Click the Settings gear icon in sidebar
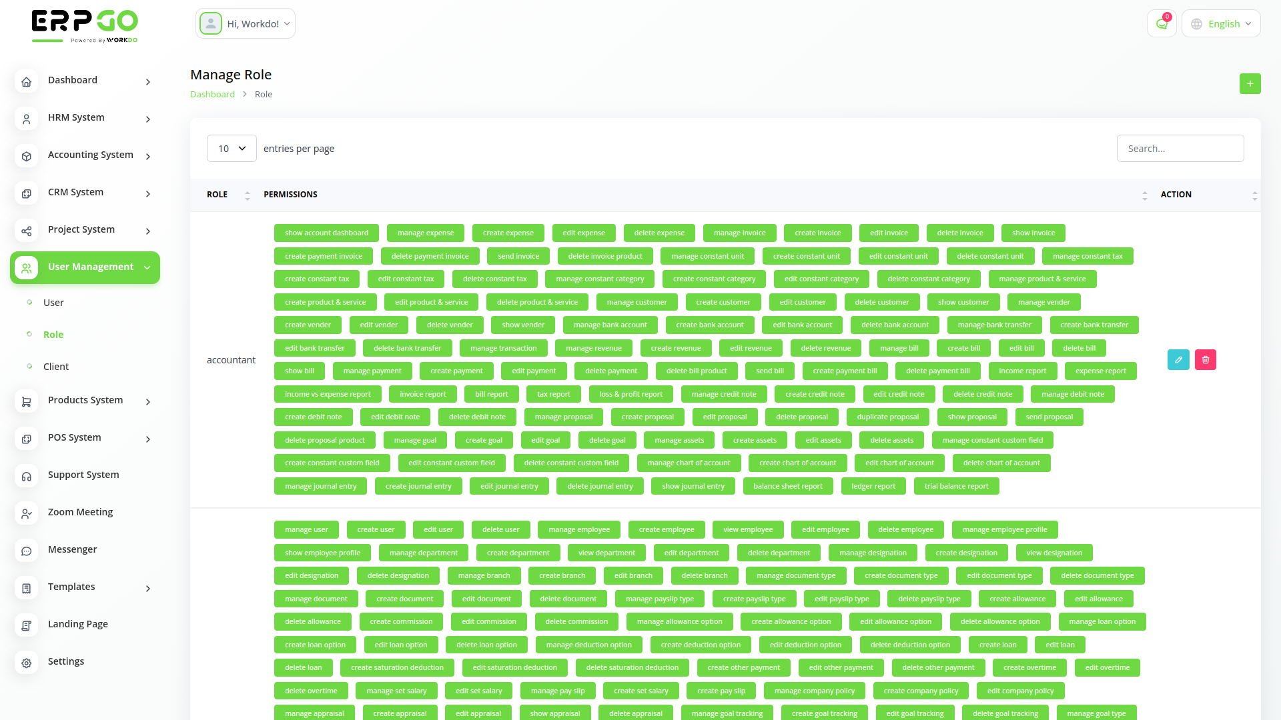Viewport: 1281px width, 720px height. pyautogui.click(x=27, y=663)
